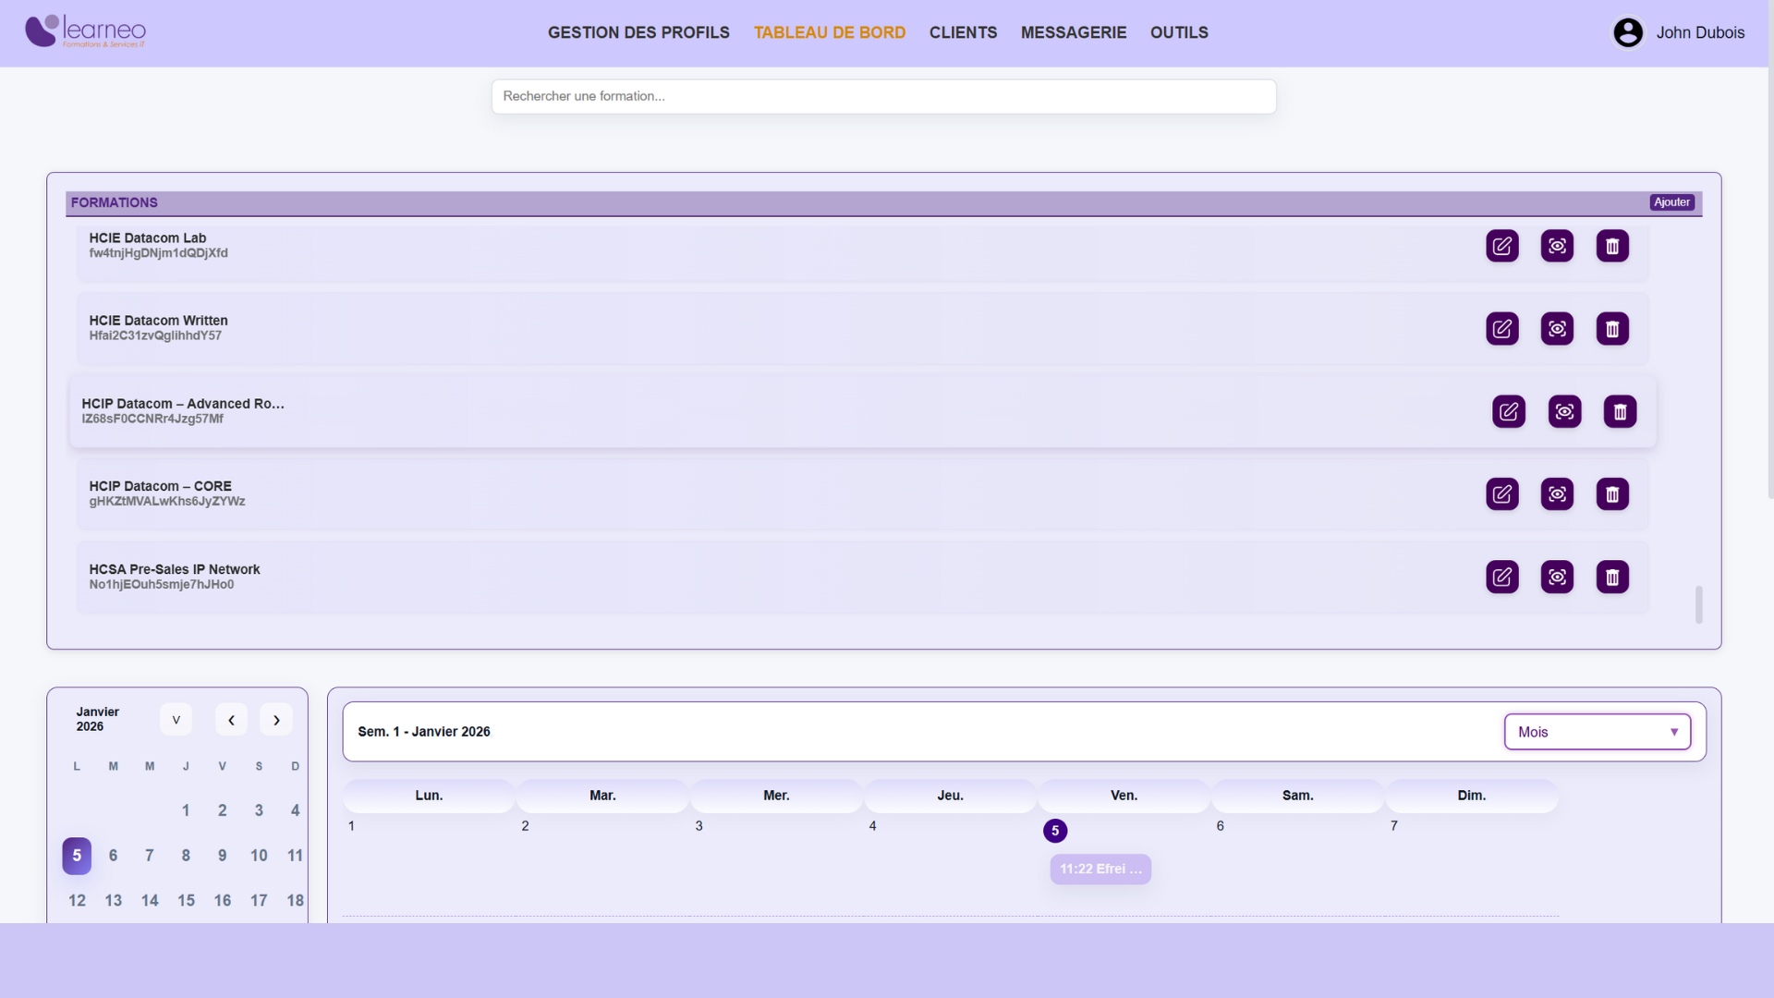Focus the Rechercher une formation field
This screenshot has height=998, width=1774.
883,96
